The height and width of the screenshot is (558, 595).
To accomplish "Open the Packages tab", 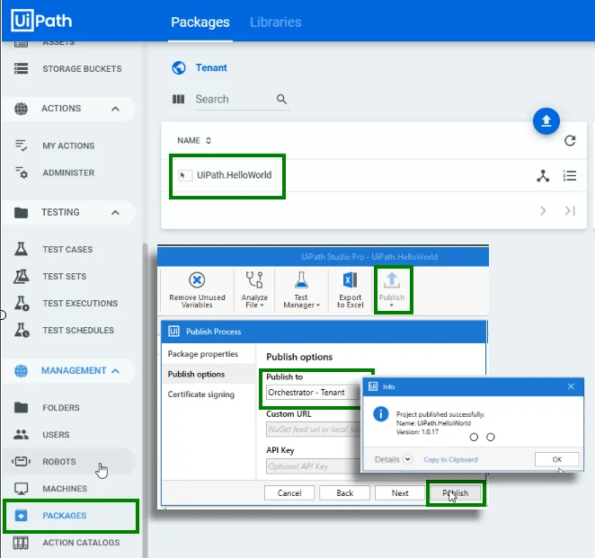I will (x=200, y=22).
